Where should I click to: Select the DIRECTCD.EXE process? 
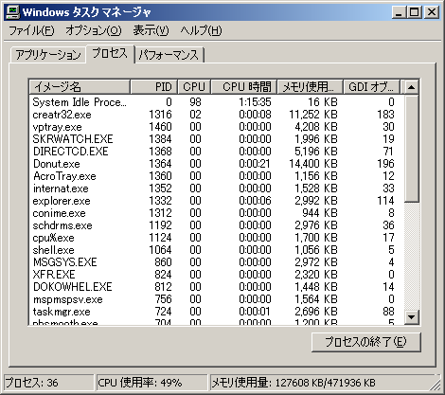pos(217,152)
